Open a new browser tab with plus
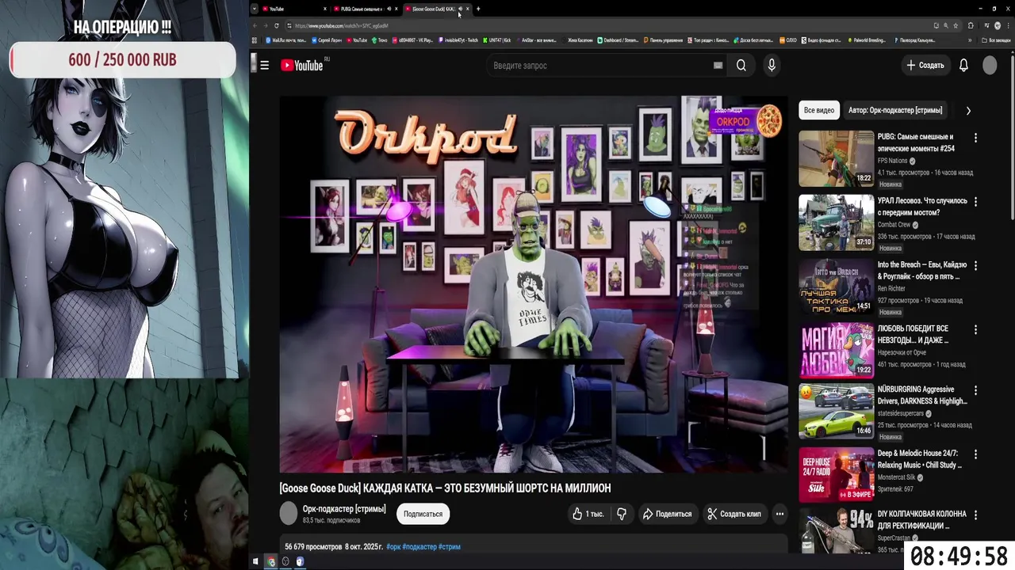Image resolution: width=1015 pixels, height=570 pixels. pyautogui.click(x=478, y=9)
